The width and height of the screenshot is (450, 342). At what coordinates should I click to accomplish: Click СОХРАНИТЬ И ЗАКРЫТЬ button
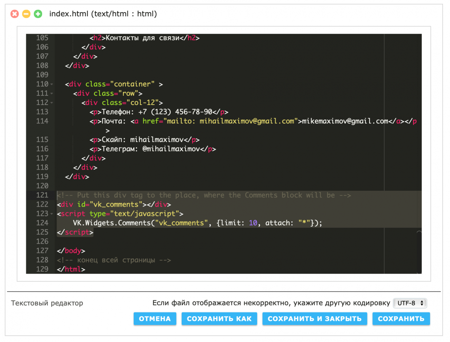click(315, 319)
